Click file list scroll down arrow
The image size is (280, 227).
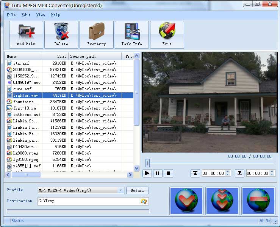pyautogui.click(x=137, y=168)
